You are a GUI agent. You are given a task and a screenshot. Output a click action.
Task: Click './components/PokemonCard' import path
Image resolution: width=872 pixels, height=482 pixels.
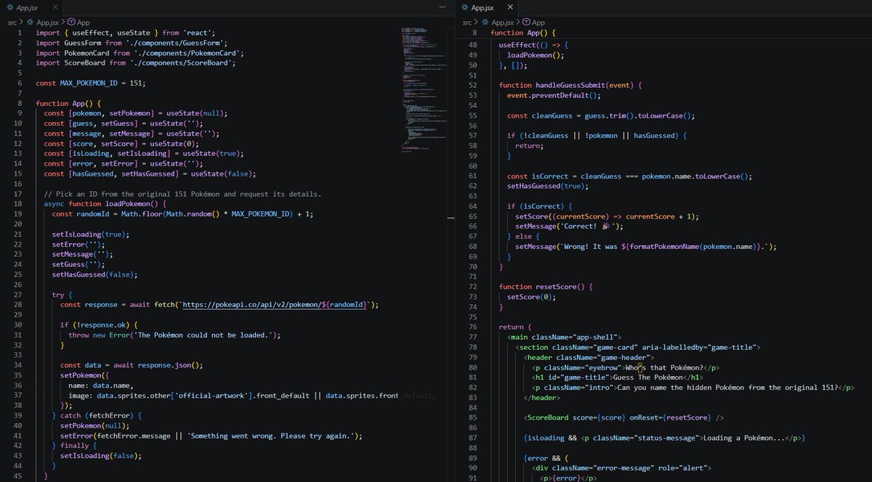[x=189, y=53]
